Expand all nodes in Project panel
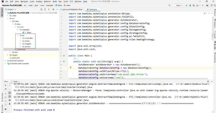Viewport: 216px width, 113px height. [x=45, y=9]
